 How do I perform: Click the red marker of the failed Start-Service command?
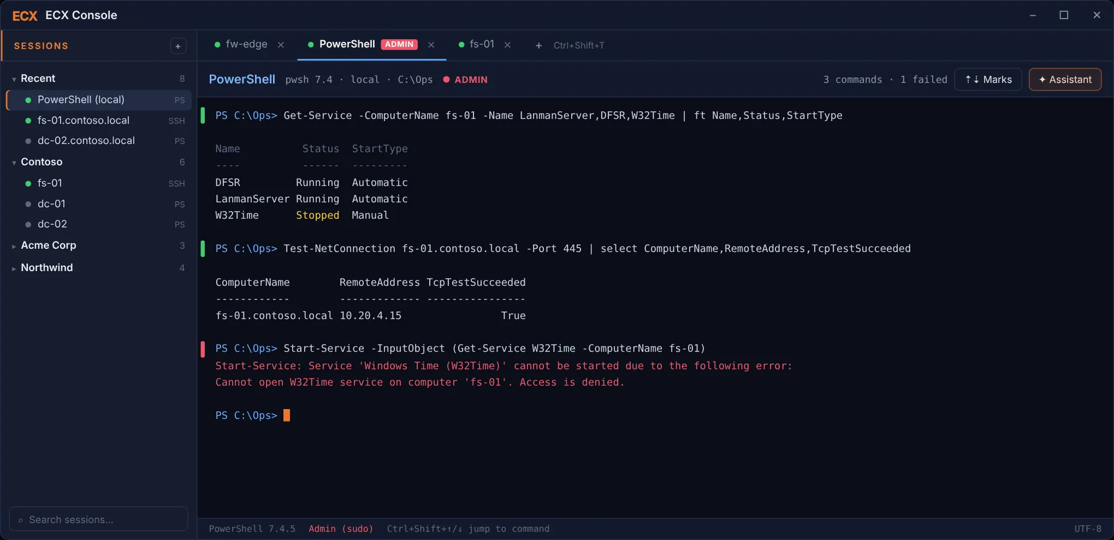(202, 349)
